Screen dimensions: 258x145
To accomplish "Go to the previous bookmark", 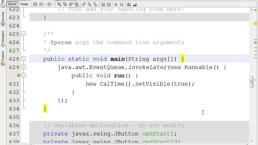I will (84, 4).
